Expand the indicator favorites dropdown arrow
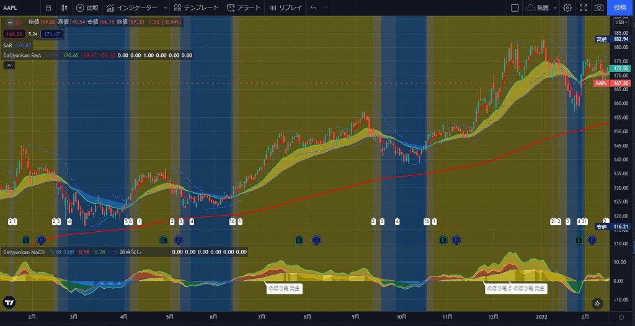The width and height of the screenshot is (635, 326). point(164,8)
